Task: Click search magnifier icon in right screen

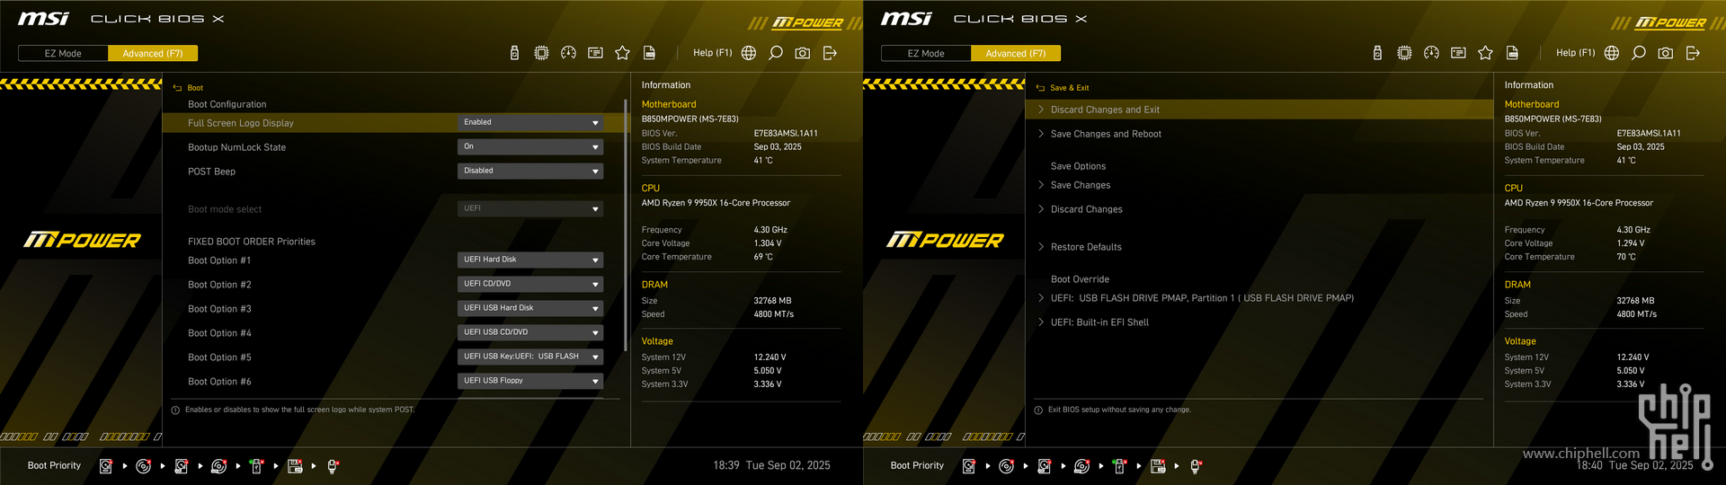Action: click(x=1639, y=53)
